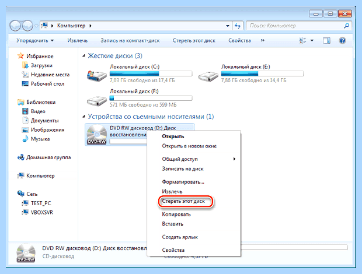The height and width of the screenshot is (274, 362).
Task: Collapse Устройства со съемными носителями group
Action: pos(84,117)
